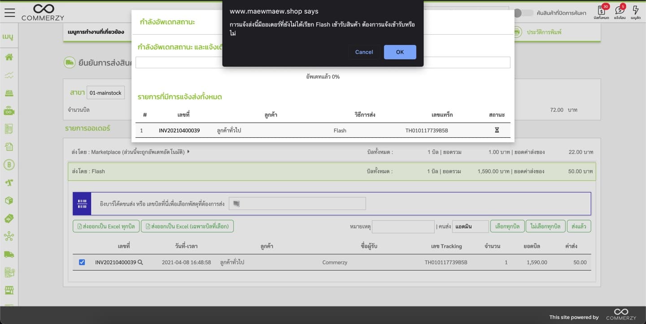Open transfer notifications icon with badge 5
This screenshot has height=324, width=646.
tap(620, 11)
